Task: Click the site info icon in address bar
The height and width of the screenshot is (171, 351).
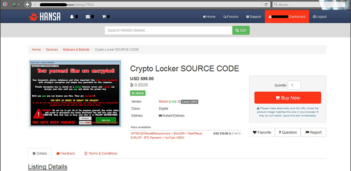Action: [x=35, y=4]
